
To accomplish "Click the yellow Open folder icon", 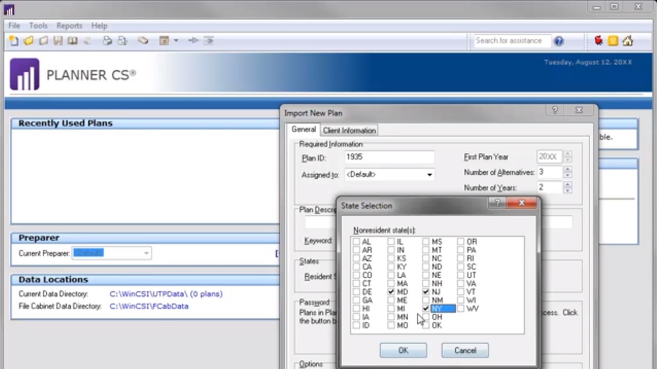I will pyautogui.click(x=29, y=41).
